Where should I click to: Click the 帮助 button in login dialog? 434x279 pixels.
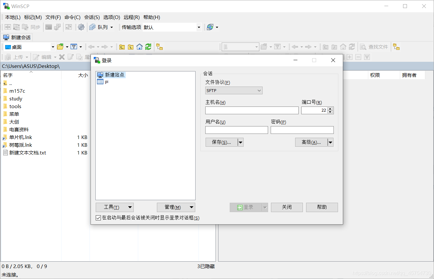(322, 207)
